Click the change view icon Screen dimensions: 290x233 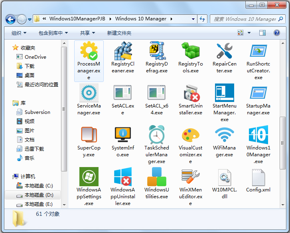(x=240, y=33)
